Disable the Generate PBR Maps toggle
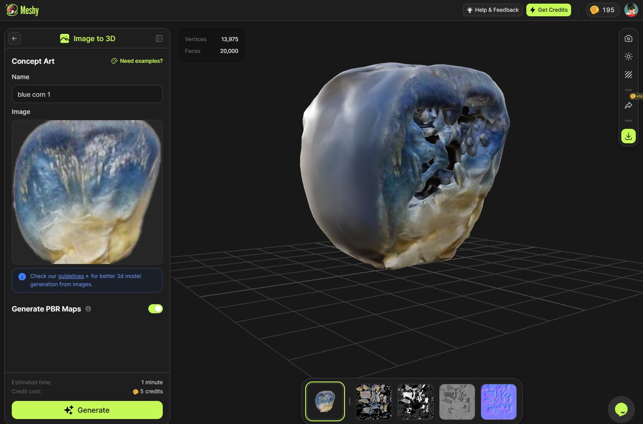This screenshot has height=424, width=643. coord(155,309)
